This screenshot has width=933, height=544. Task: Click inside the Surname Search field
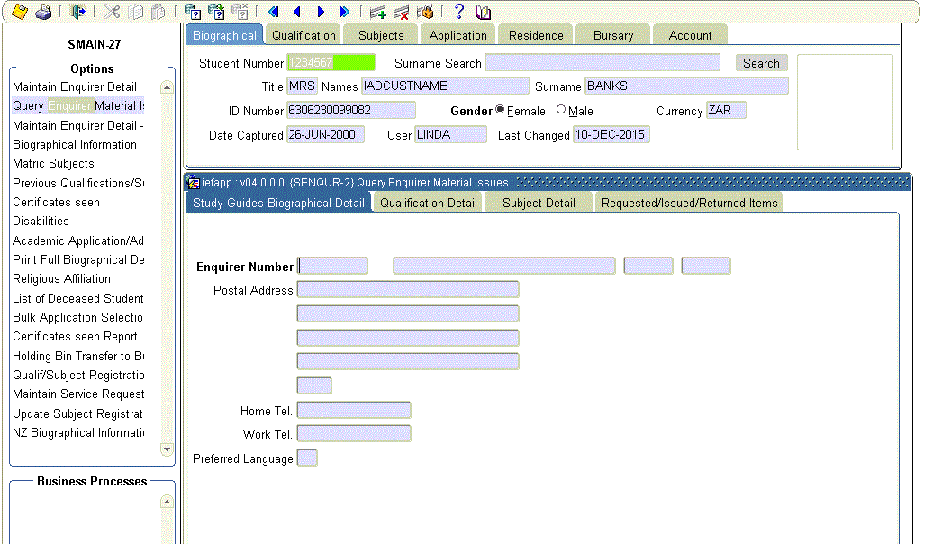[x=602, y=62]
